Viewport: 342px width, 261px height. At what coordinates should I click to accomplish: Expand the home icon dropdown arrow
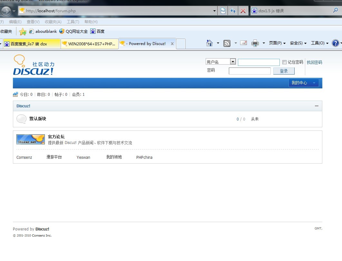pyautogui.click(x=218, y=43)
